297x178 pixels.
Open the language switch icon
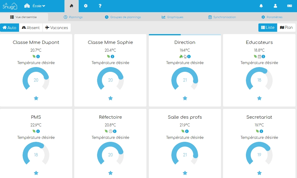[290, 6]
